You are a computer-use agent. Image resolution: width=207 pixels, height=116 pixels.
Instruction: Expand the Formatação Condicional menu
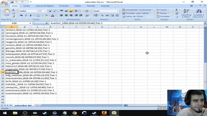137,10
